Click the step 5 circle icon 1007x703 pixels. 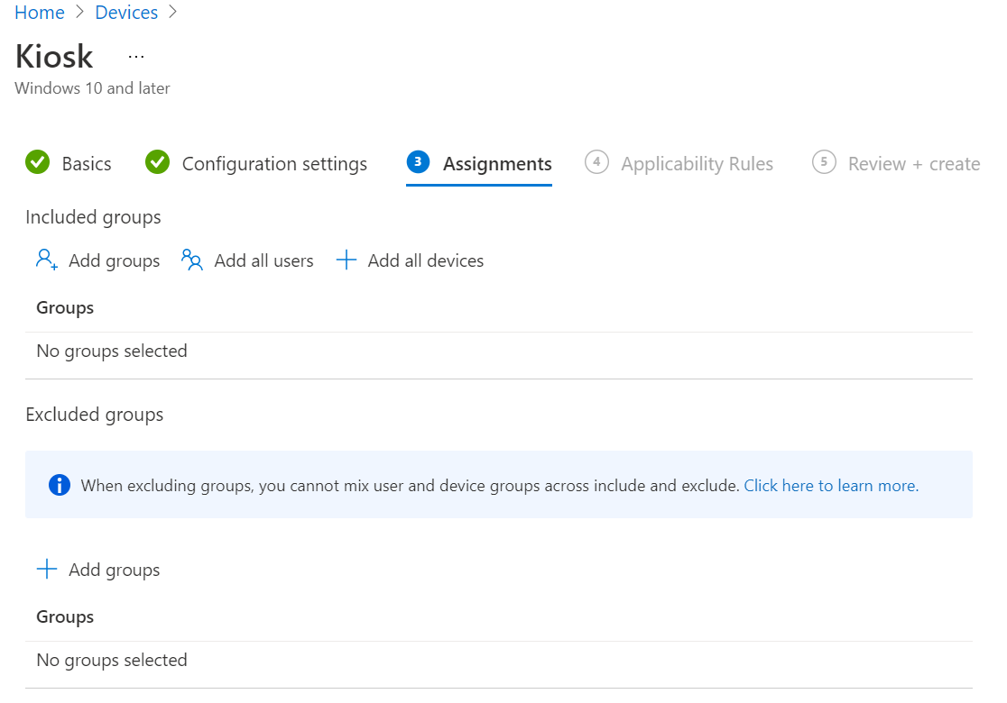pos(823,162)
